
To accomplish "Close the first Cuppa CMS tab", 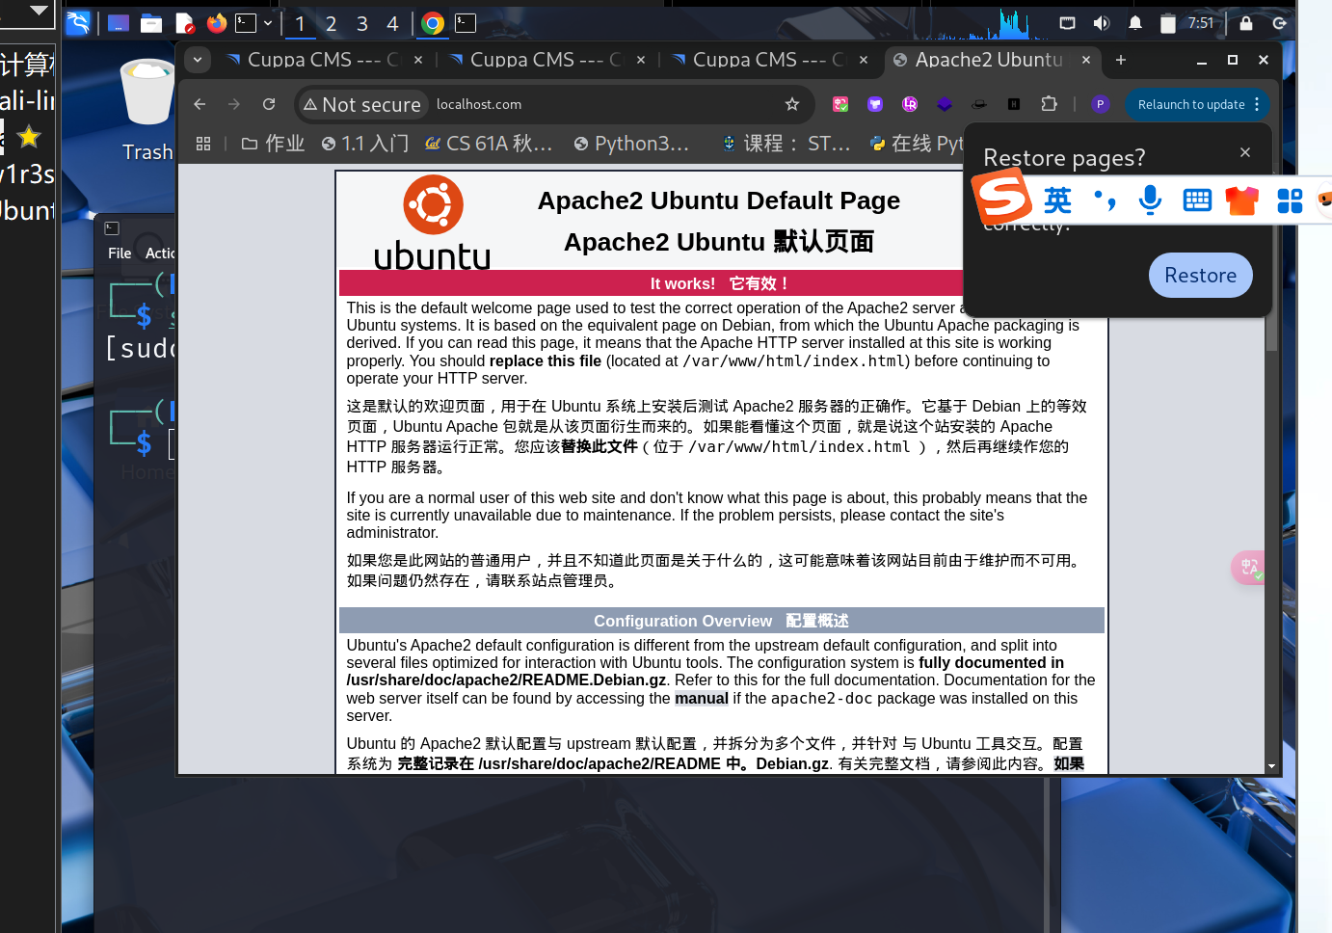I will pos(418,60).
